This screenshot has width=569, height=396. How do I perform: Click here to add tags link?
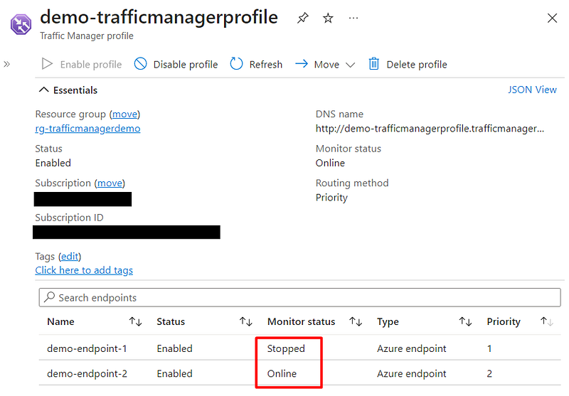[x=84, y=270]
